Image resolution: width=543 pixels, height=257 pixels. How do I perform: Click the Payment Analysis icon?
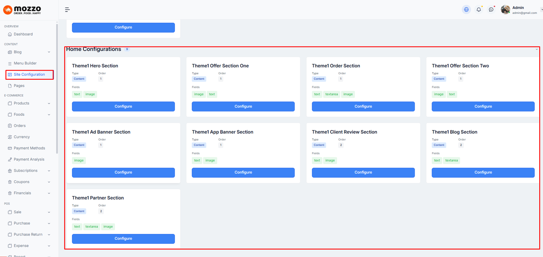[10, 159]
